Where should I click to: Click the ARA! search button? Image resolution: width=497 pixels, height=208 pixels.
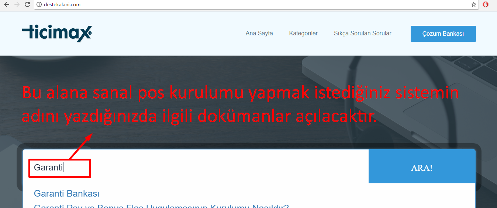(422, 166)
